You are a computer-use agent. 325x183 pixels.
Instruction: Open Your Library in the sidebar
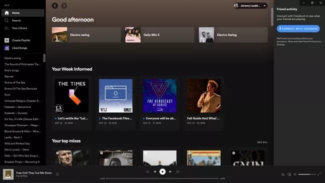[16, 28]
